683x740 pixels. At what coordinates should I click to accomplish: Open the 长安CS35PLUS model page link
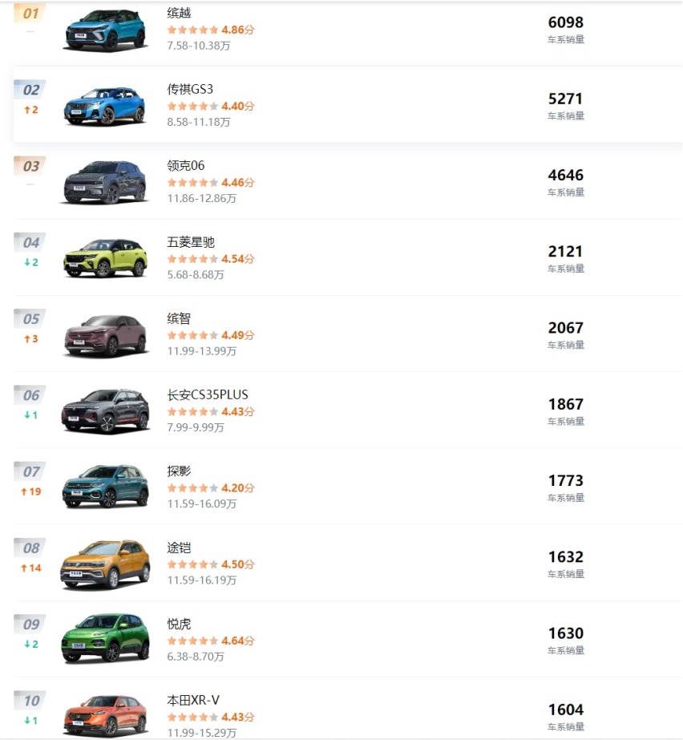pos(208,394)
